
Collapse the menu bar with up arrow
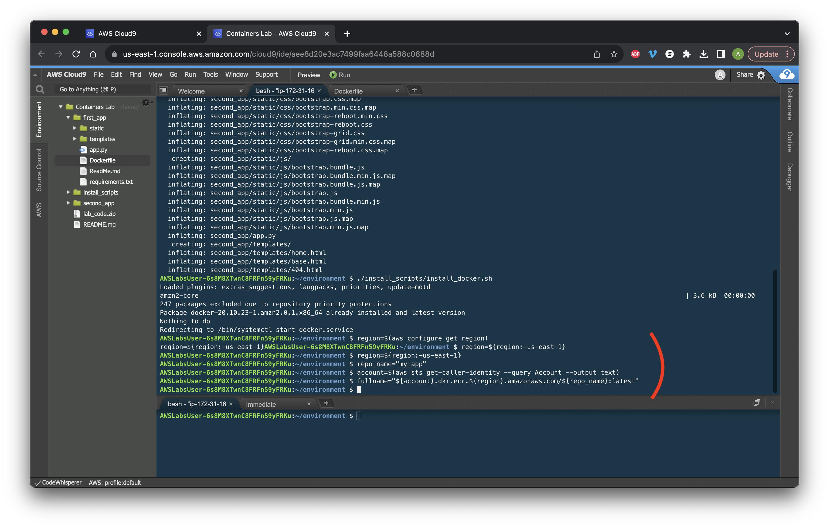[x=35, y=75]
